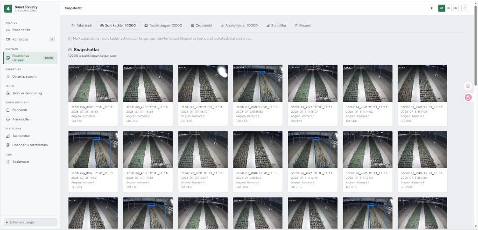Click the Kameralar camera icon
Image resolution: width=478 pixels, height=230 pixels.
click(8, 39)
